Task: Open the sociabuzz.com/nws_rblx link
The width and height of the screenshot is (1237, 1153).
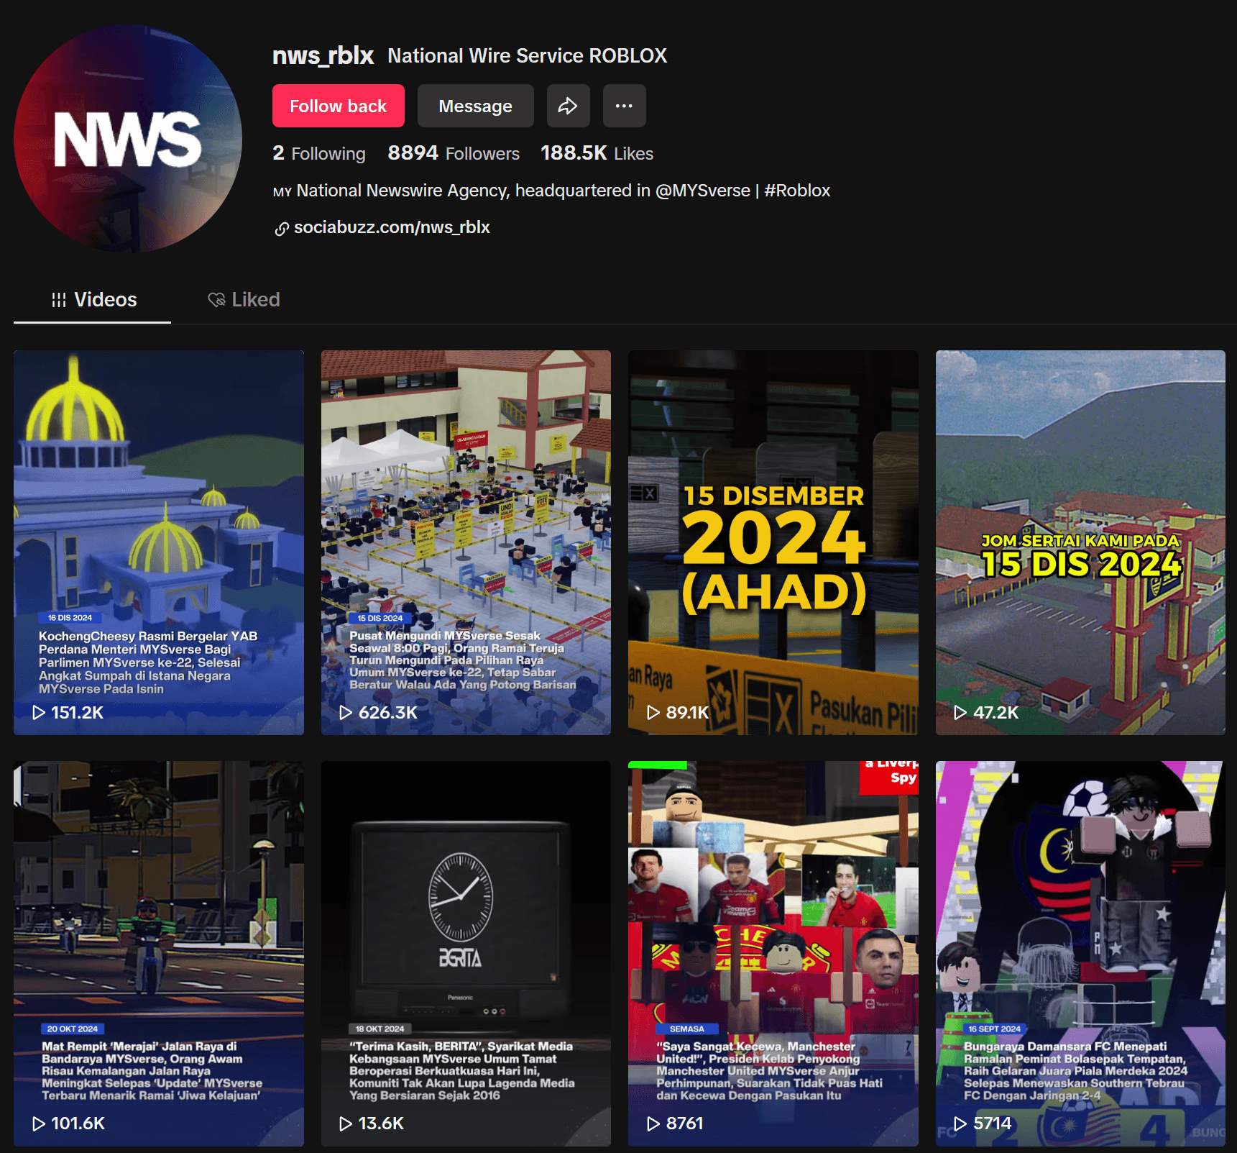Action: coord(392,227)
